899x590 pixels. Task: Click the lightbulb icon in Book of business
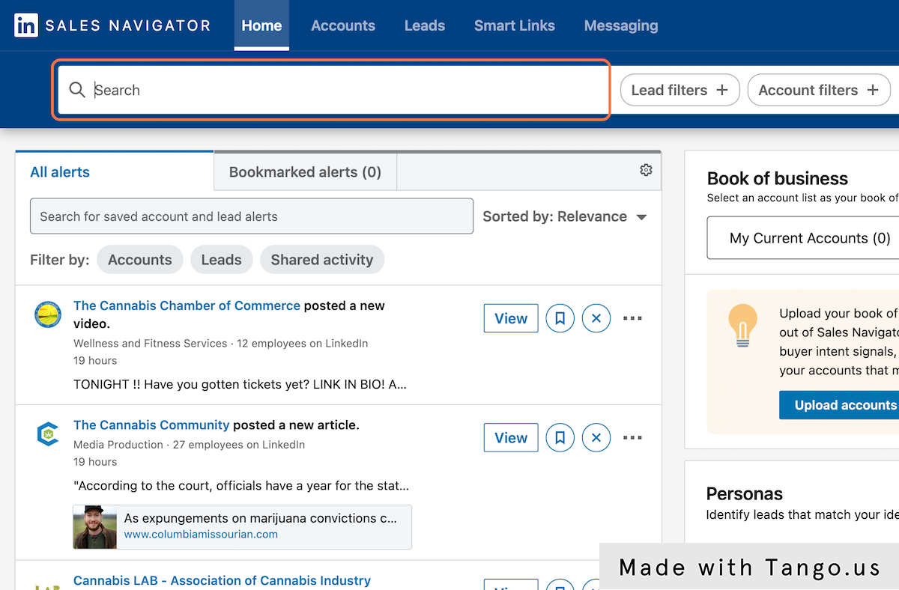coord(742,326)
